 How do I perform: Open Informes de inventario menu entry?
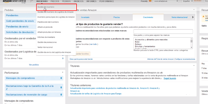tap(46, 37)
